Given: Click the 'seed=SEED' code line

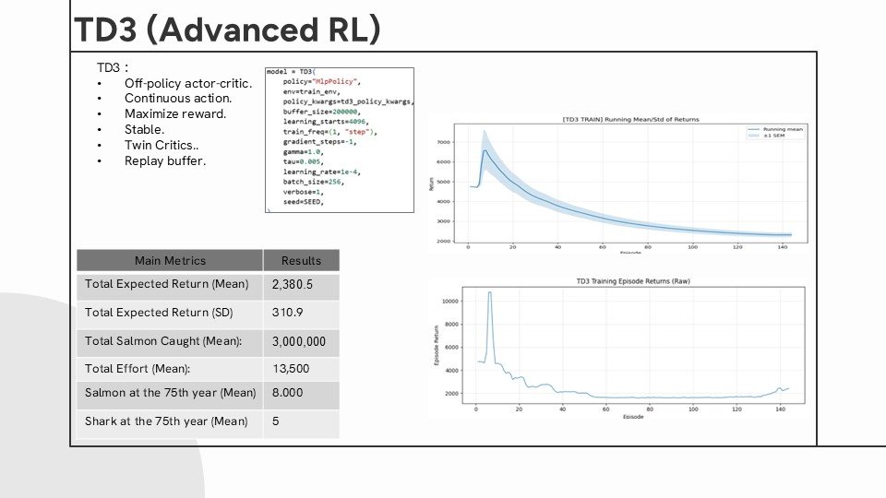Looking at the screenshot, I should [304, 202].
